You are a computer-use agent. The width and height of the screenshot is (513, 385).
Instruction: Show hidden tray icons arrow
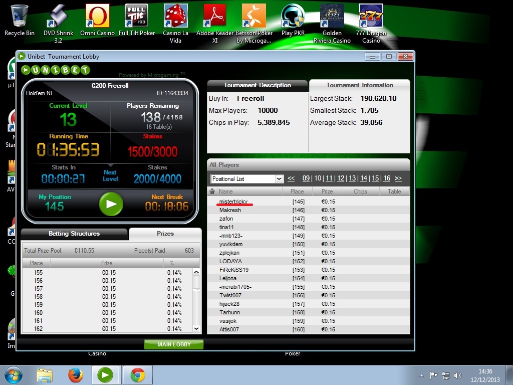coord(421,375)
